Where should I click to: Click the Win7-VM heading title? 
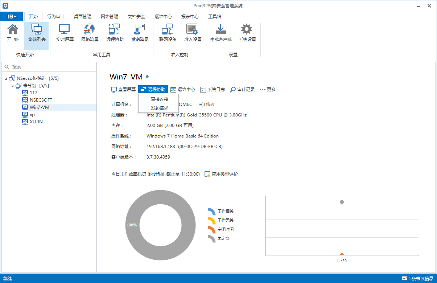126,77
